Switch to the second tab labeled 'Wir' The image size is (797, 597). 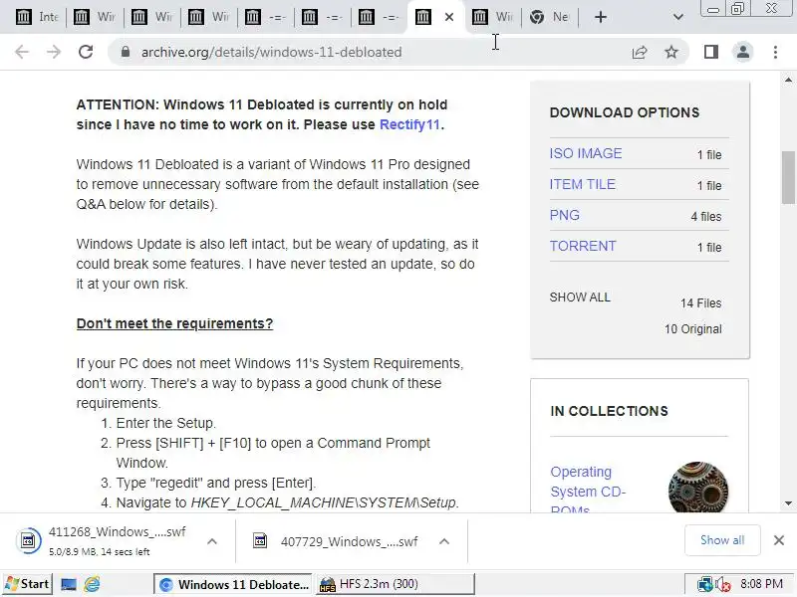point(151,17)
